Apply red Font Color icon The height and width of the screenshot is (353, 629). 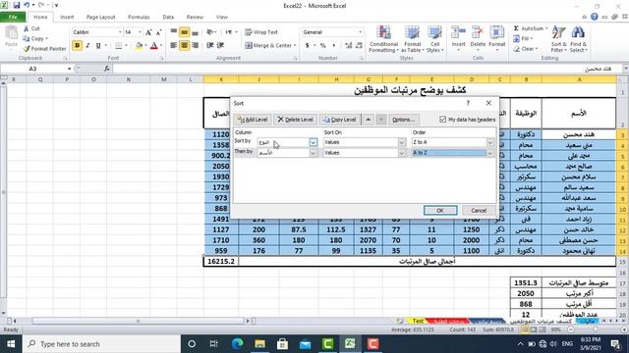[154, 46]
